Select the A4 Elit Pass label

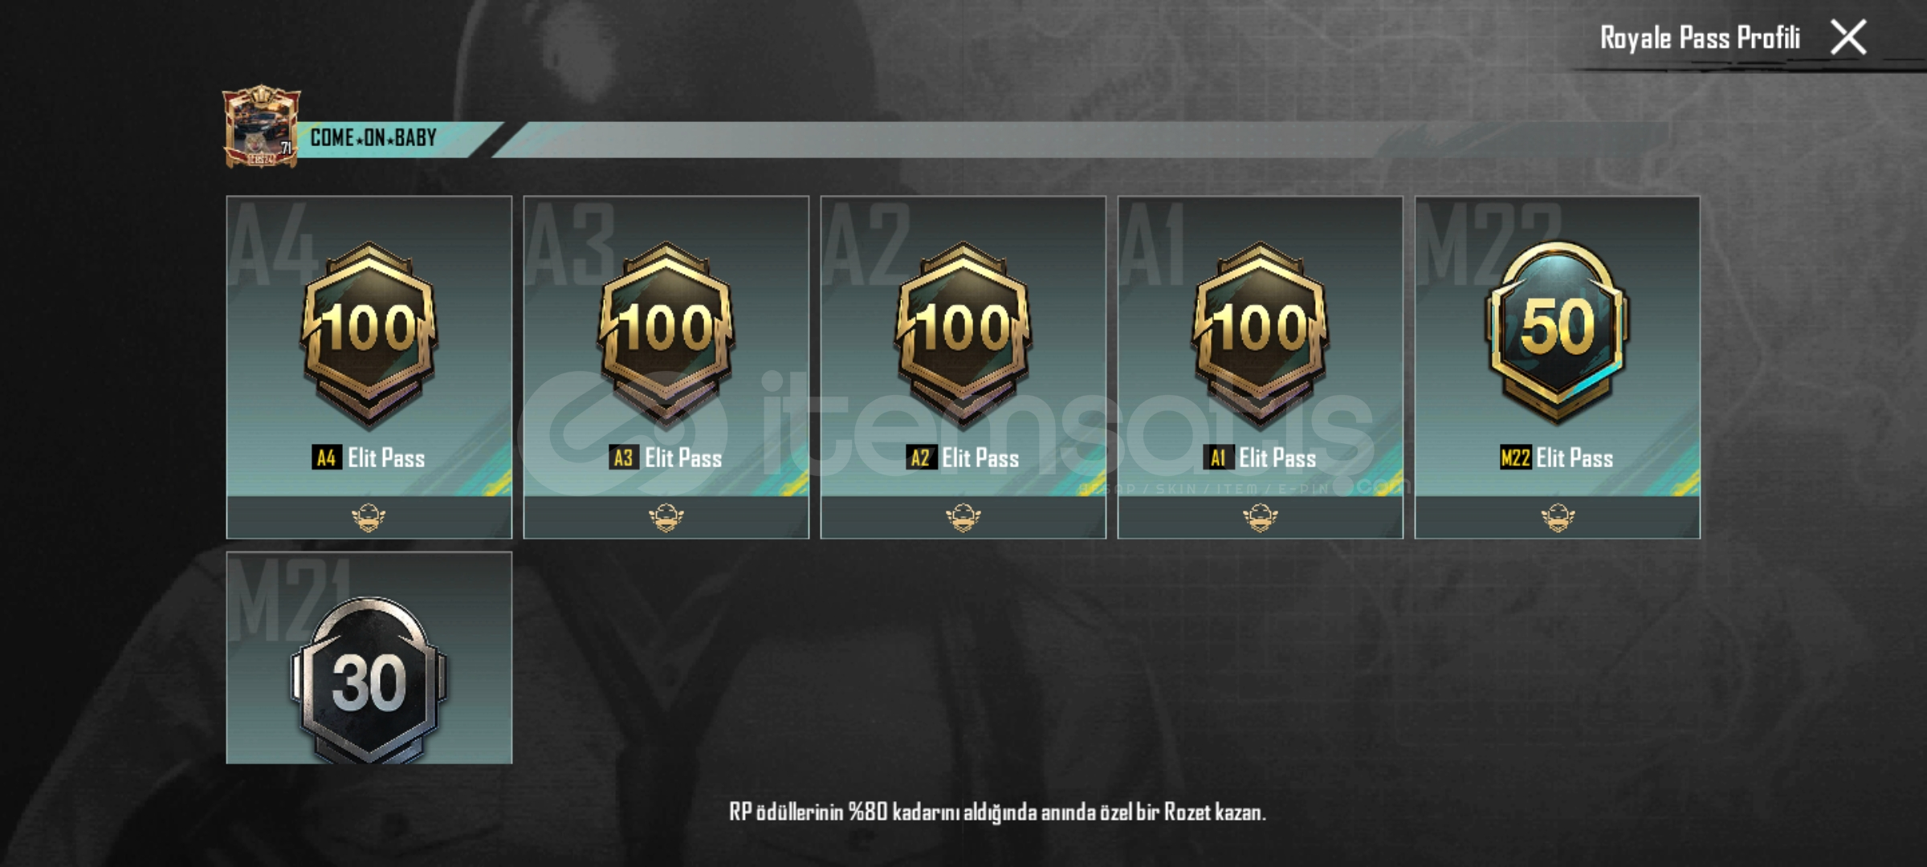[369, 458]
